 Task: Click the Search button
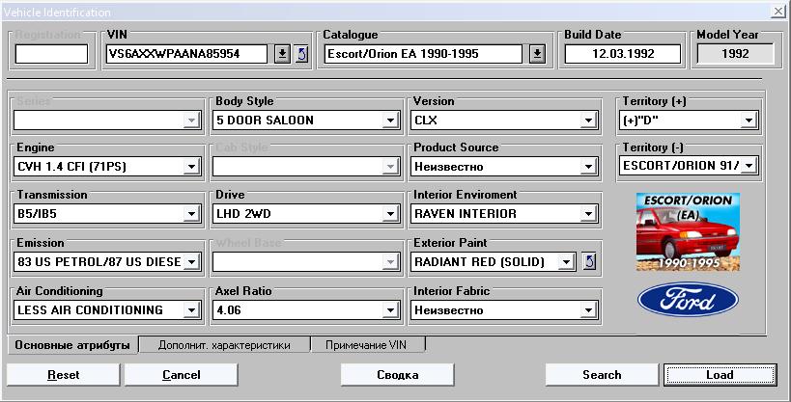coord(602,374)
